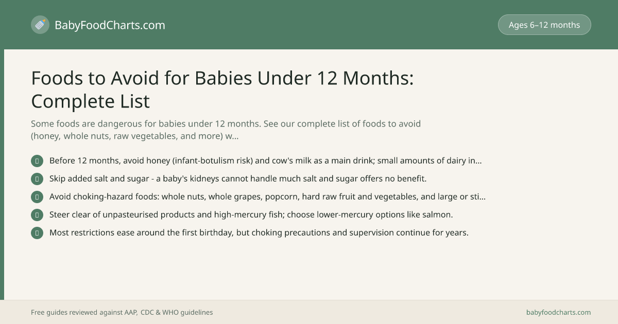Select the skip added salt and sugar text
Image resolution: width=618 pixels, height=324 pixels.
[x=238, y=178]
